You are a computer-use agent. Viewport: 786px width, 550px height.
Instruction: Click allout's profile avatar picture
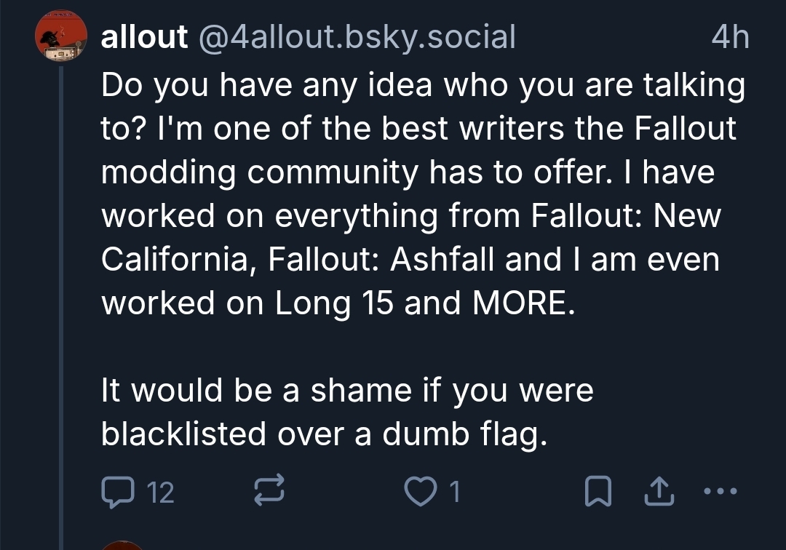(61, 36)
